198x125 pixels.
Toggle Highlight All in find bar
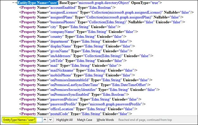(x=65, y=120)
